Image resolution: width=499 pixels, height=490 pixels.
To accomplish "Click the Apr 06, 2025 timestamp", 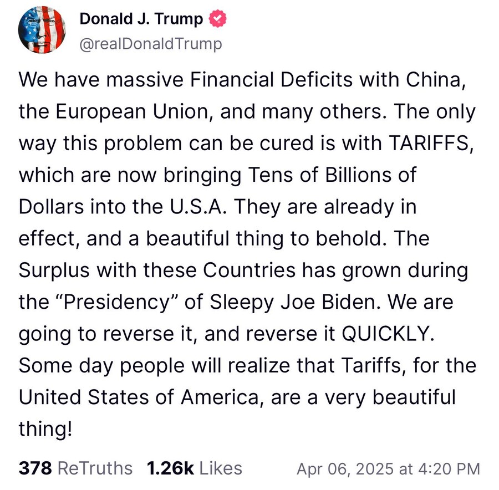I will [x=388, y=468].
